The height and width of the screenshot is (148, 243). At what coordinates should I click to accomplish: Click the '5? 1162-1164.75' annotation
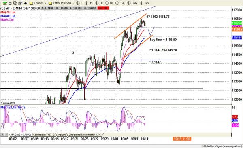(158, 17)
